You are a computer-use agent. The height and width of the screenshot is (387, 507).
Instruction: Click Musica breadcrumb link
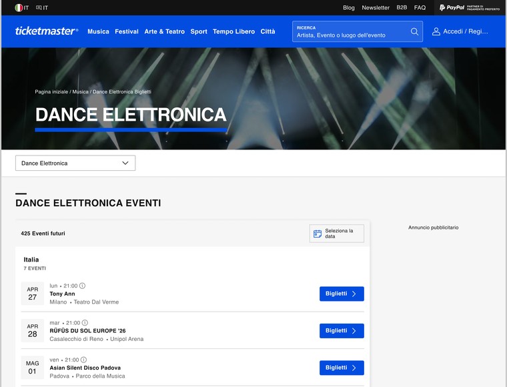[80, 92]
